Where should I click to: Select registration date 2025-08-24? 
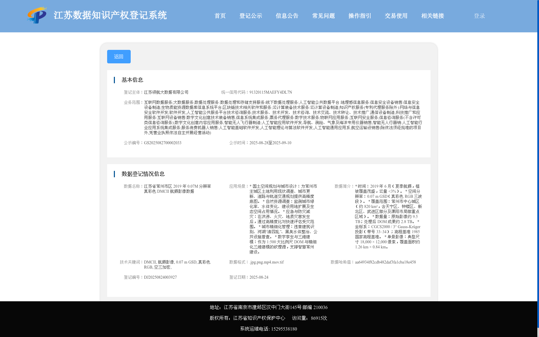[259, 277]
